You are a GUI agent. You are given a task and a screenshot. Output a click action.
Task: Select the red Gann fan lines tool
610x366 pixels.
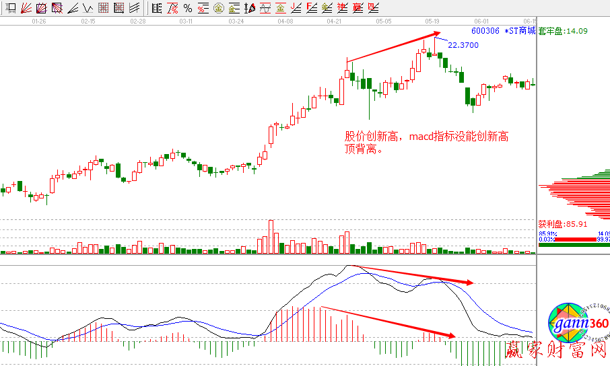click(x=26, y=8)
